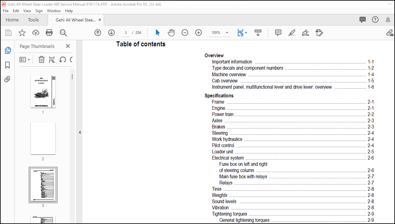Image resolution: width=395 pixels, height=224 pixels.
Task: Activate the Hand pan tool
Action: click(x=171, y=33)
